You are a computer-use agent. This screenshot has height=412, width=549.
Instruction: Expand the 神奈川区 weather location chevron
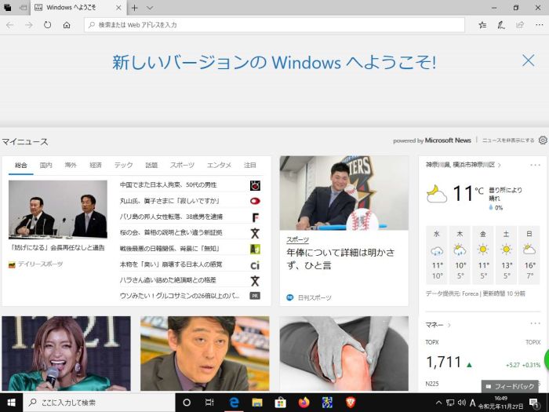click(x=499, y=165)
